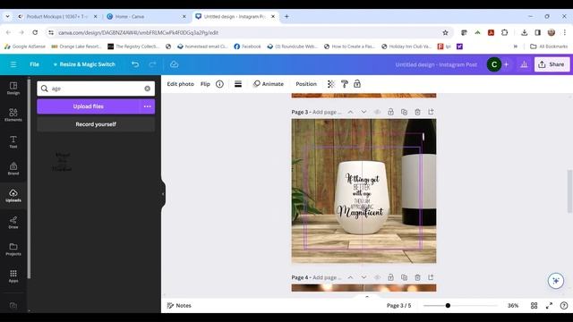Focus the uploads search box
573x322 pixels.
96,89
